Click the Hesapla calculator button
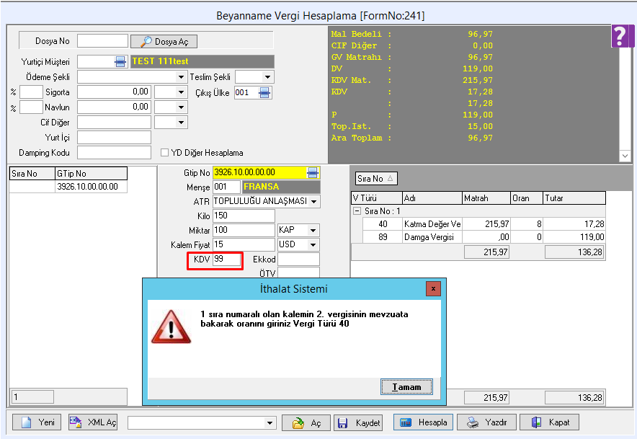637x439 pixels. click(x=424, y=422)
